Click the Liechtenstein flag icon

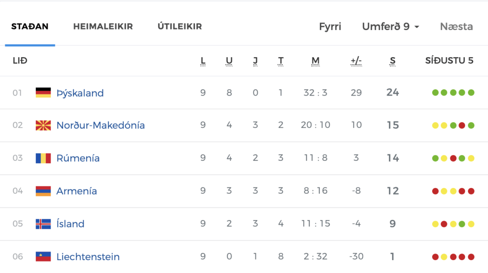[x=43, y=256]
